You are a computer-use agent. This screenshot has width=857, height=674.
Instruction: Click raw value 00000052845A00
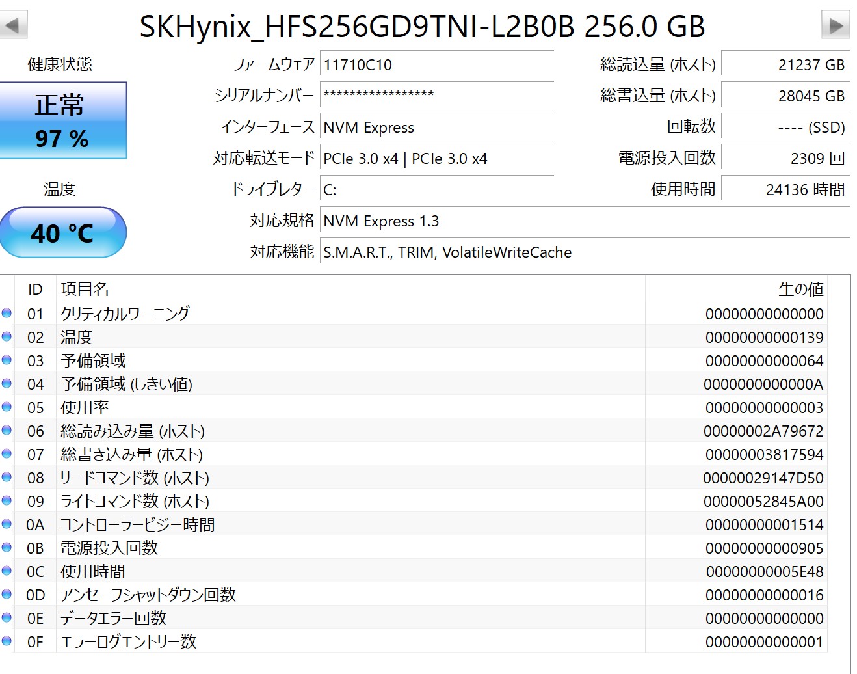tap(764, 502)
